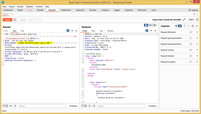Click the request search input field
Viewport: 201px width, 114px height.
pyautogui.click(x=42, y=106)
